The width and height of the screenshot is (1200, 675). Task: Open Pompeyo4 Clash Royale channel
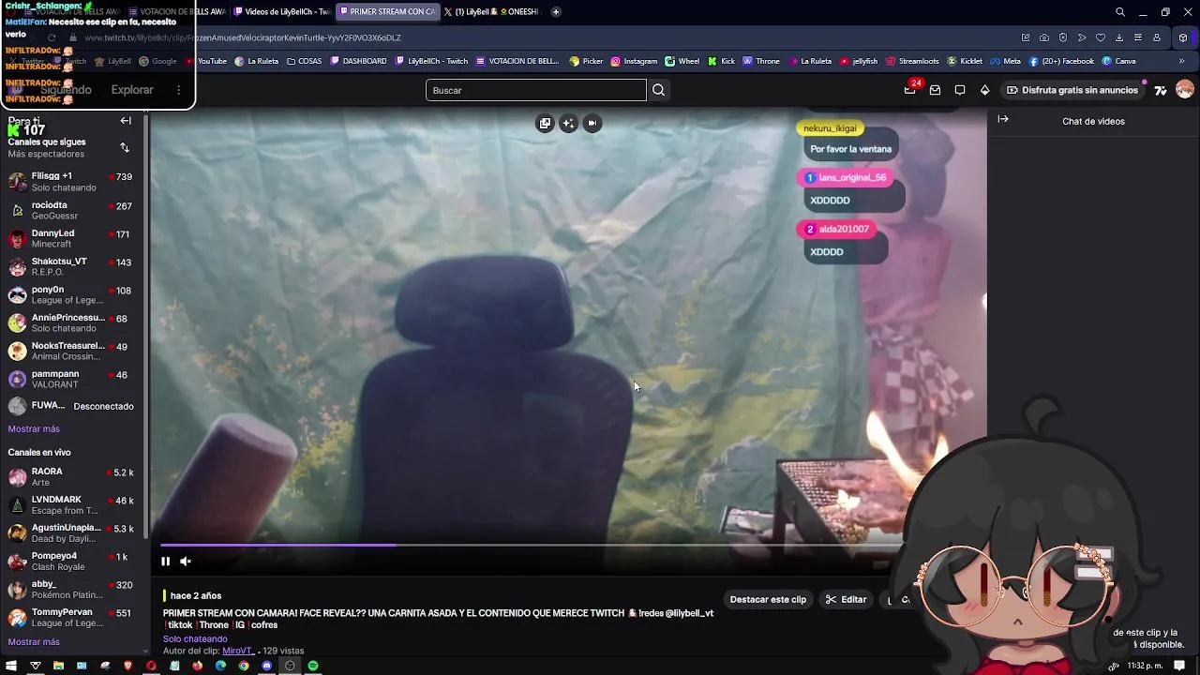coord(71,562)
